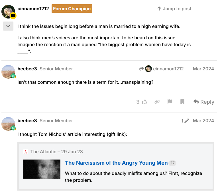Bookmark the mansplaining post
The width and height of the screenshot is (218, 196).
[182, 102]
